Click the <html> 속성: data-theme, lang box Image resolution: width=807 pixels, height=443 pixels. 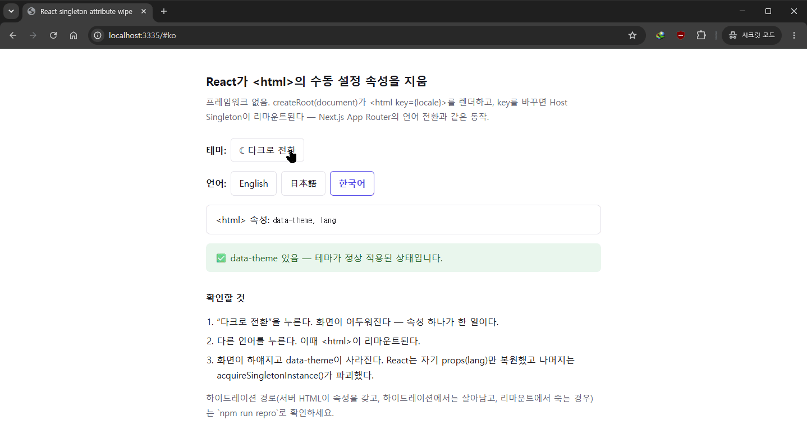click(404, 220)
